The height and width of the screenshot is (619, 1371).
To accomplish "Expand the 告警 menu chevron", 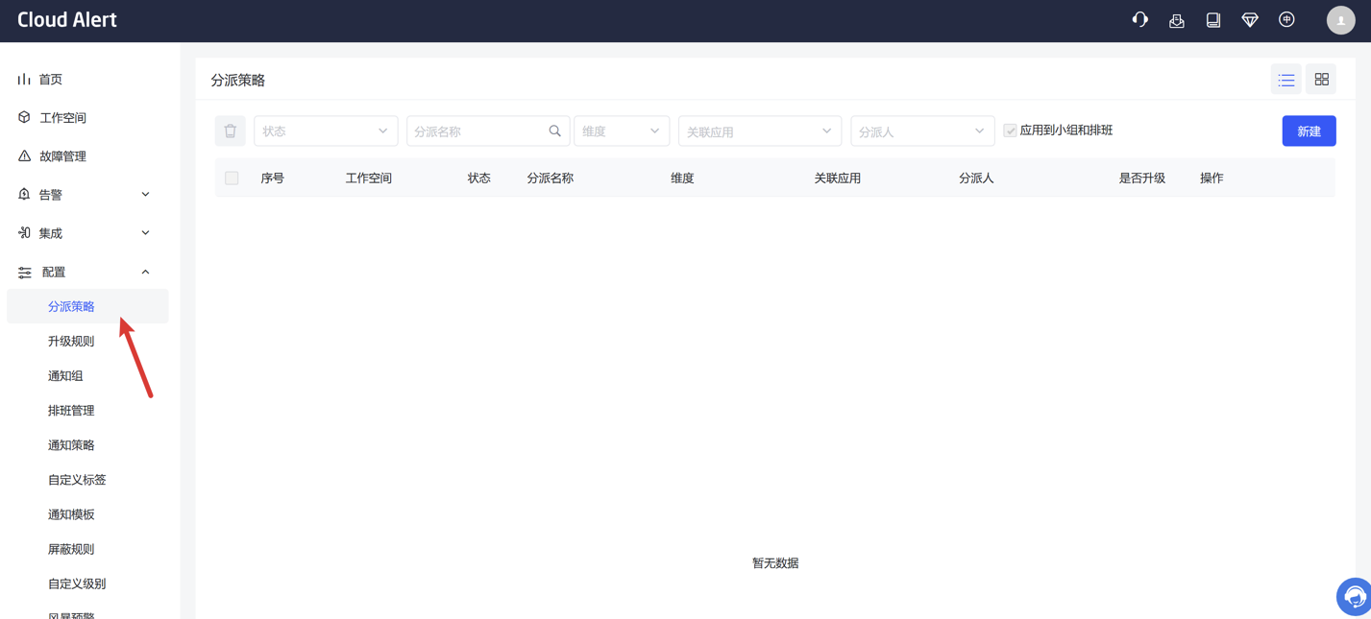I will tap(145, 195).
